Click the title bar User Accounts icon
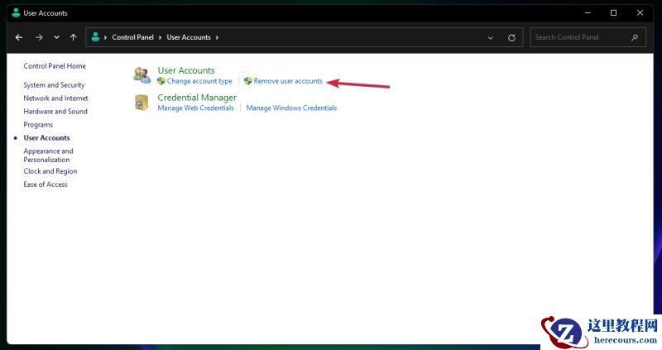 (x=16, y=12)
